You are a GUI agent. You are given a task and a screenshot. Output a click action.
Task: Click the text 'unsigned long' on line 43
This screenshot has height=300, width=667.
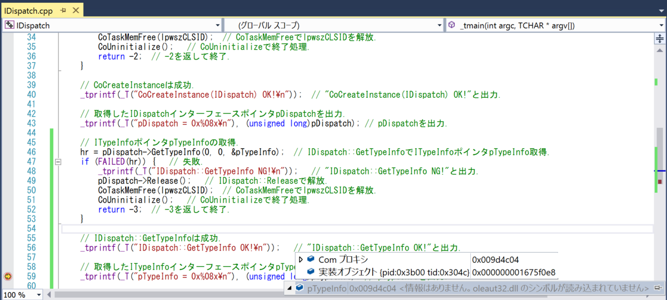pyautogui.click(x=280, y=123)
